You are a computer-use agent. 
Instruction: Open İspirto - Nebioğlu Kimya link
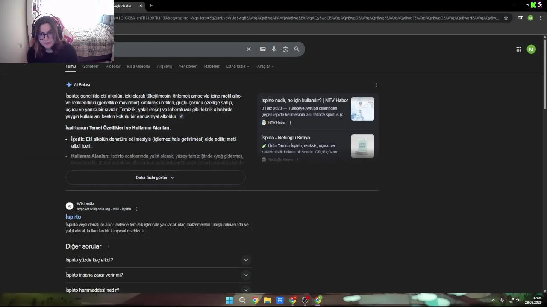click(285, 138)
